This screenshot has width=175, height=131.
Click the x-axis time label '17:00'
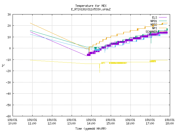(x=150, y=123)
